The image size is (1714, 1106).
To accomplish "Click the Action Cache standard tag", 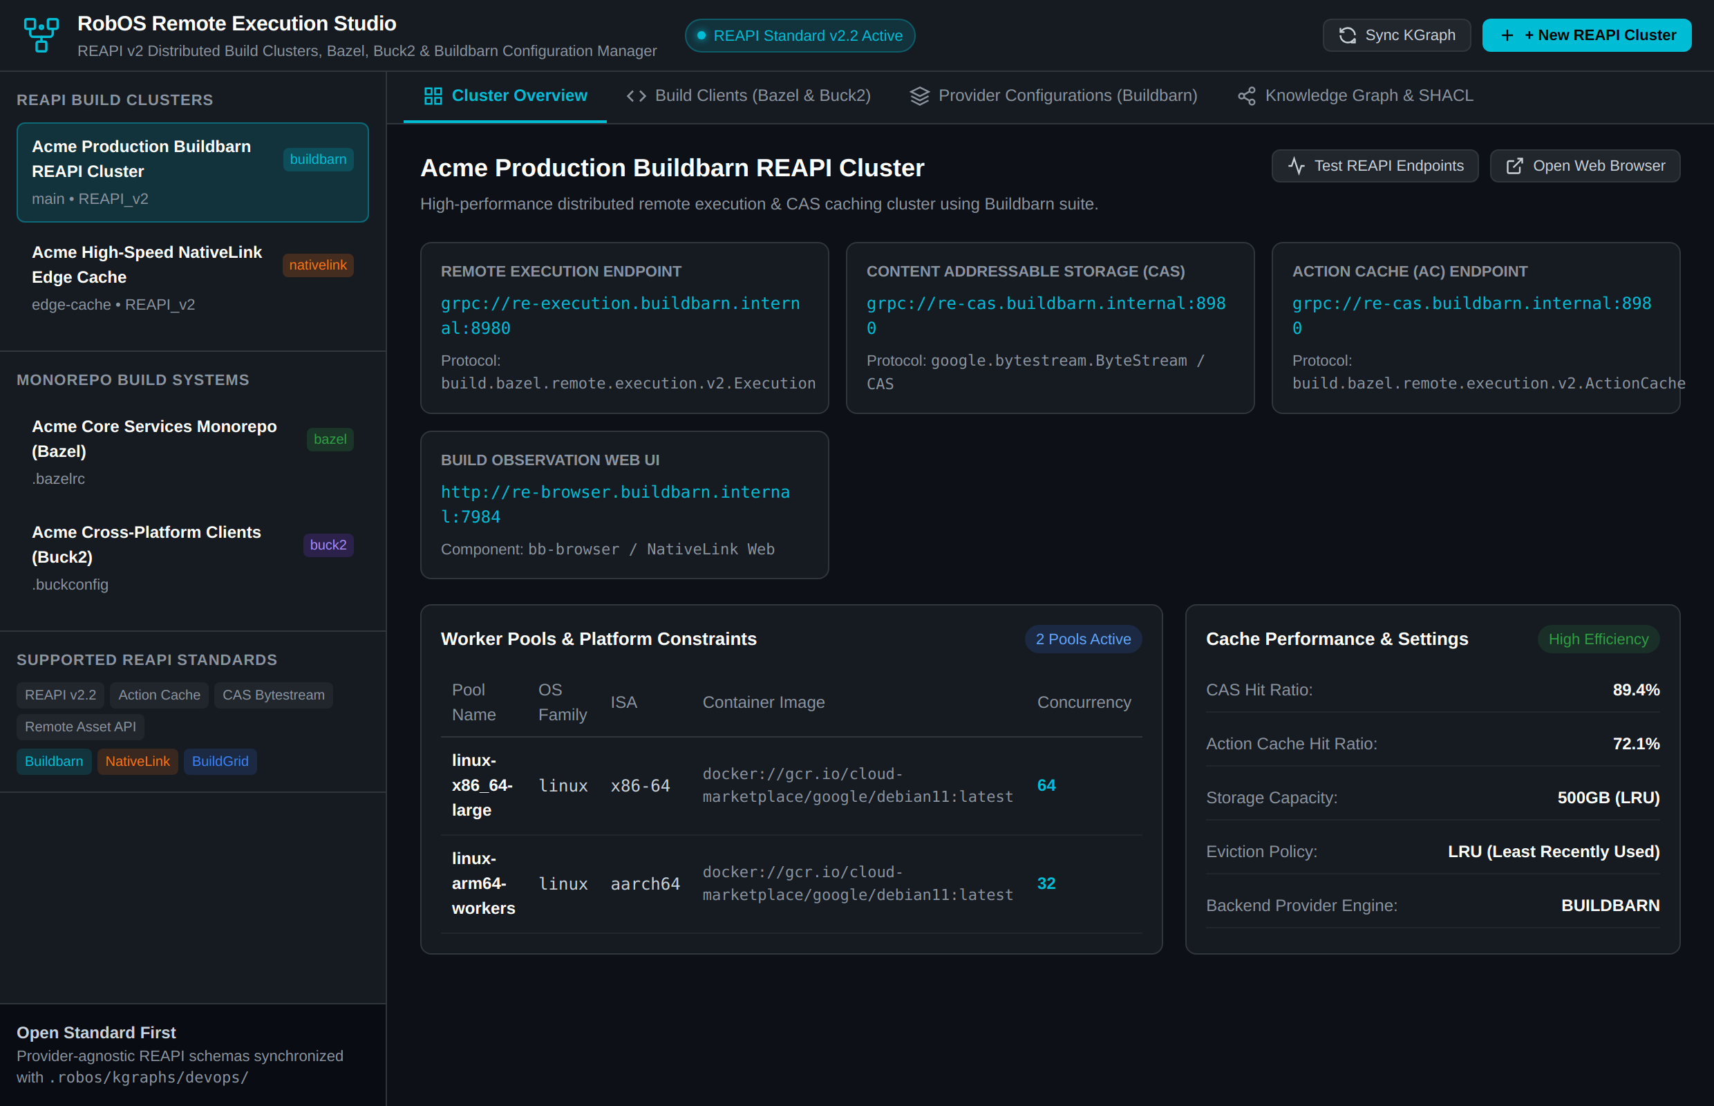I will point(160,695).
